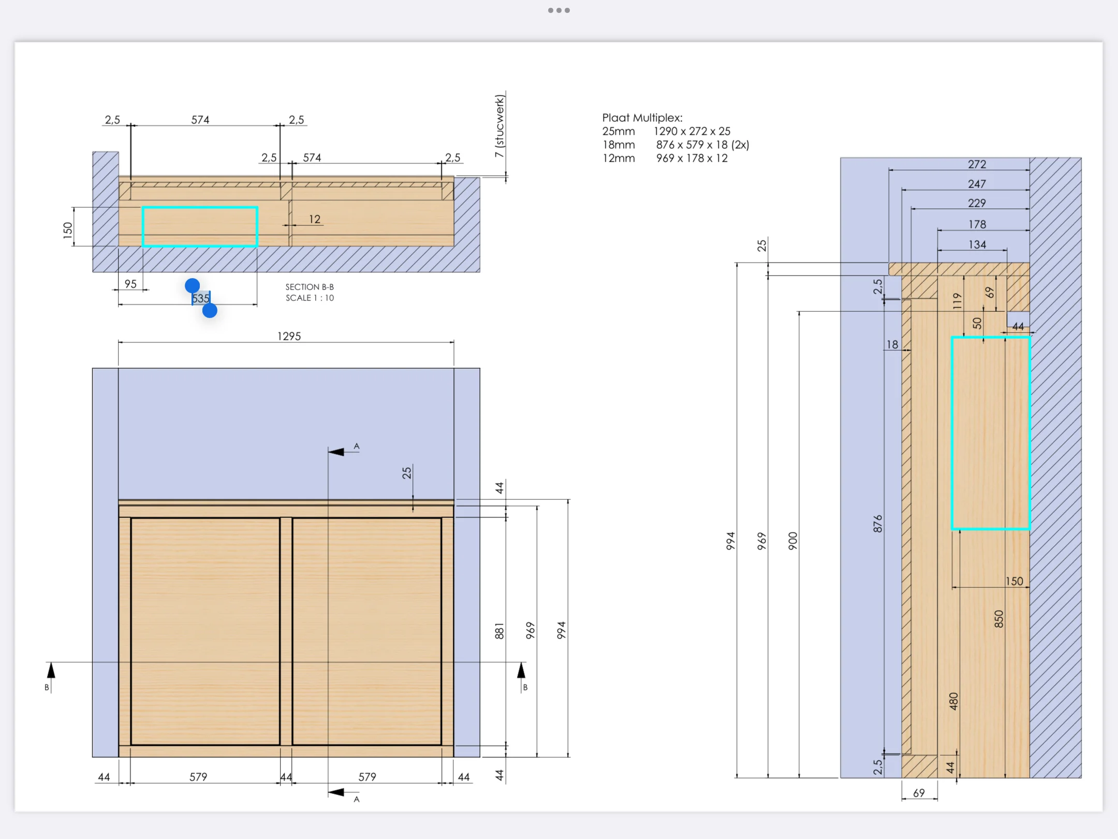This screenshot has width=1118, height=839.
Task: Tap the 'SCALE 1 : 10' caption
Action: pyautogui.click(x=310, y=298)
